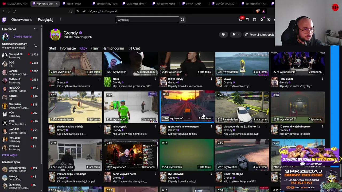Play the 'denis vs pyka hotel' clip thumbnail
The image size is (342, 192).
[131, 155]
